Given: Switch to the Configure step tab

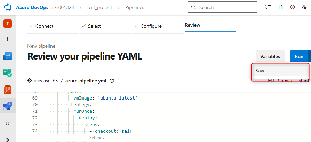Looking at the screenshot, I should [151, 26].
